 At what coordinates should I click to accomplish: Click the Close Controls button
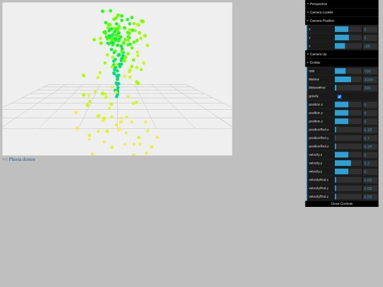coord(342,203)
